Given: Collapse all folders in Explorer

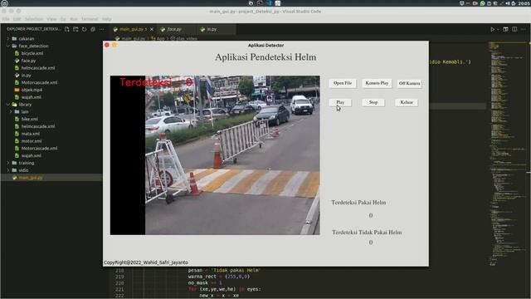Looking at the screenshot, I should click(x=93, y=29).
